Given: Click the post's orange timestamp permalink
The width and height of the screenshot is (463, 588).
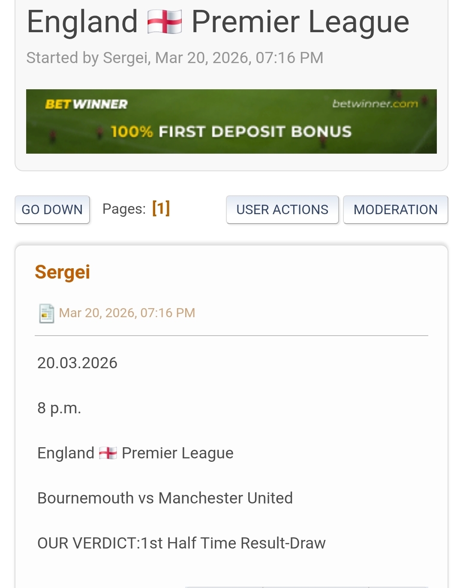Looking at the screenshot, I should [127, 313].
